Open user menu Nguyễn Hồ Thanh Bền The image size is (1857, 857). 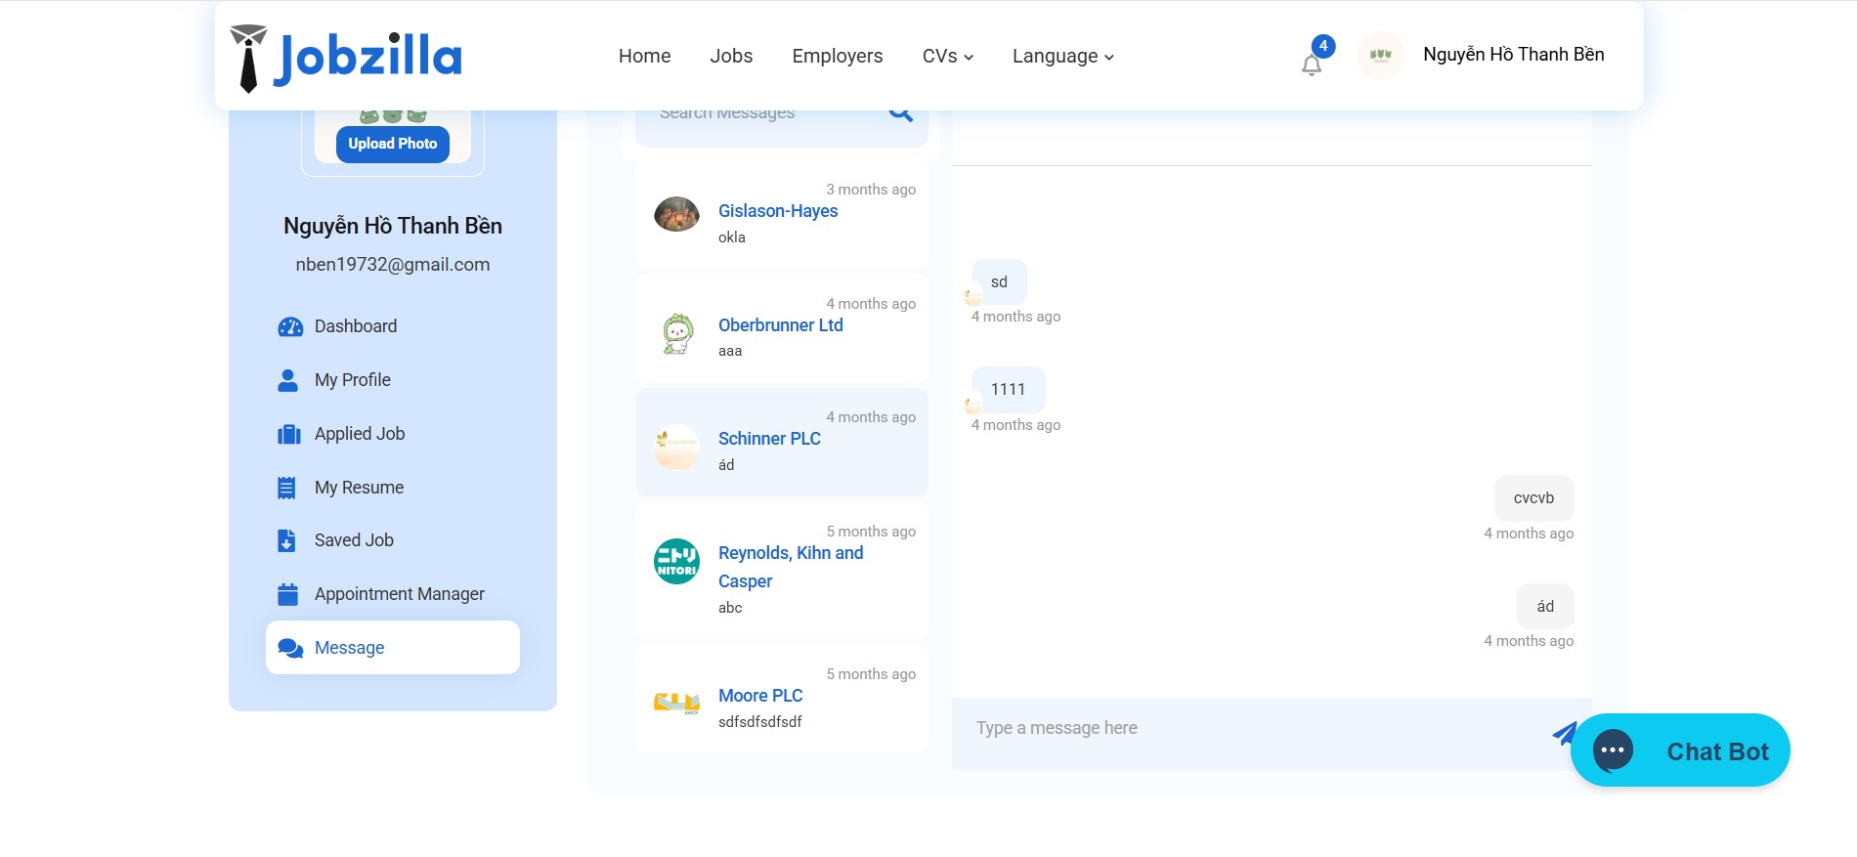point(1512,55)
